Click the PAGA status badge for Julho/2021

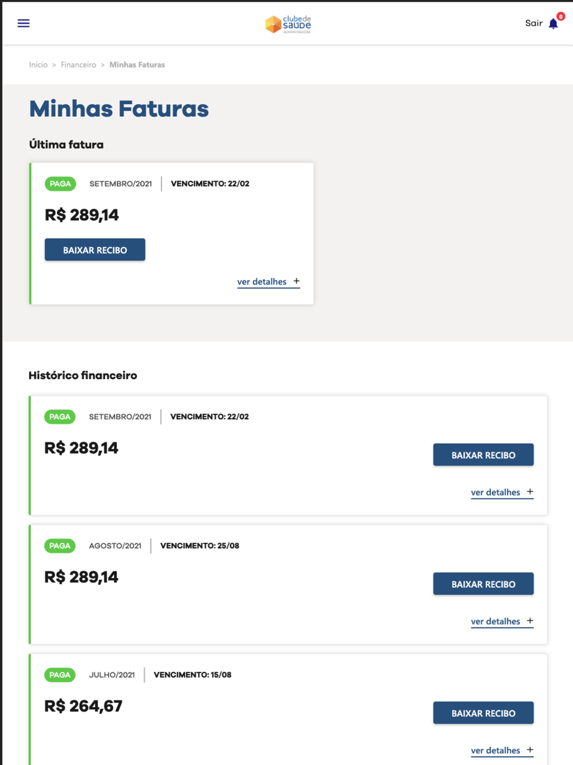pos(60,675)
